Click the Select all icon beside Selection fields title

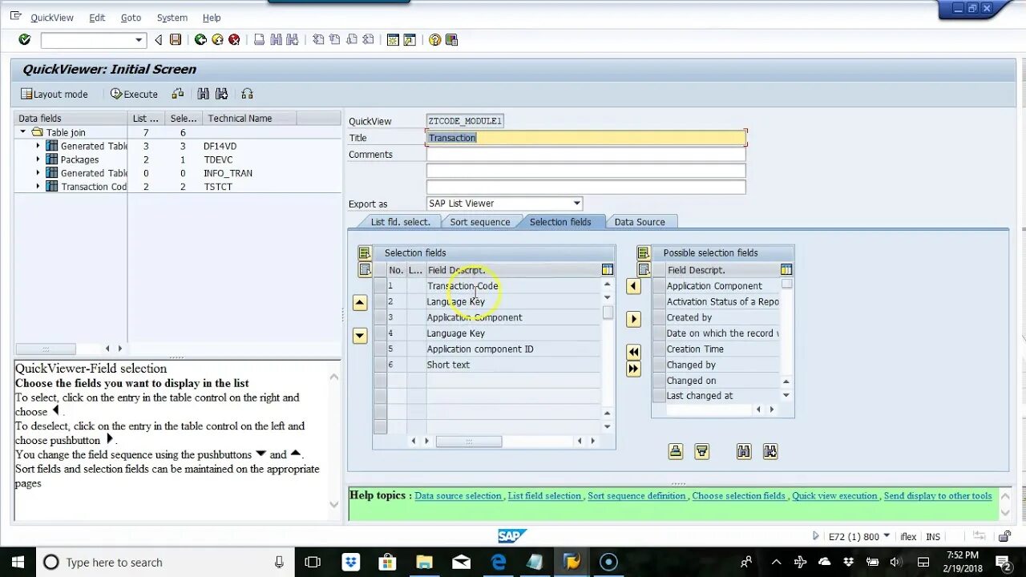(x=365, y=253)
